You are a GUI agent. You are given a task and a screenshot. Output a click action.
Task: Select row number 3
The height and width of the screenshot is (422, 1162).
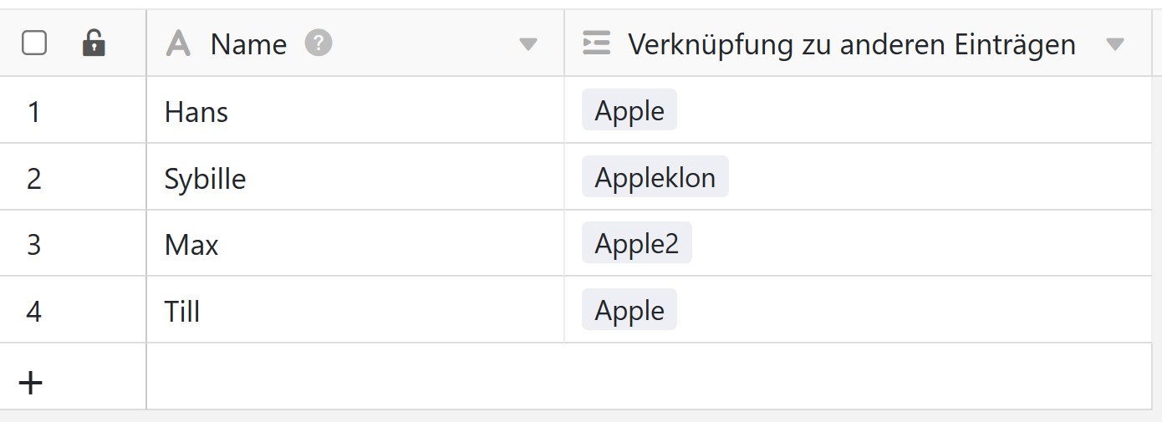(33, 245)
